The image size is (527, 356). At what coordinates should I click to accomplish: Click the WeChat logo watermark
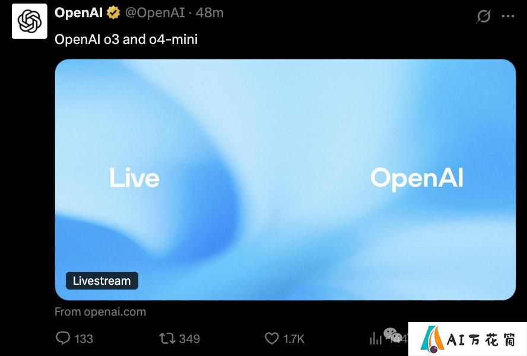(x=392, y=335)
